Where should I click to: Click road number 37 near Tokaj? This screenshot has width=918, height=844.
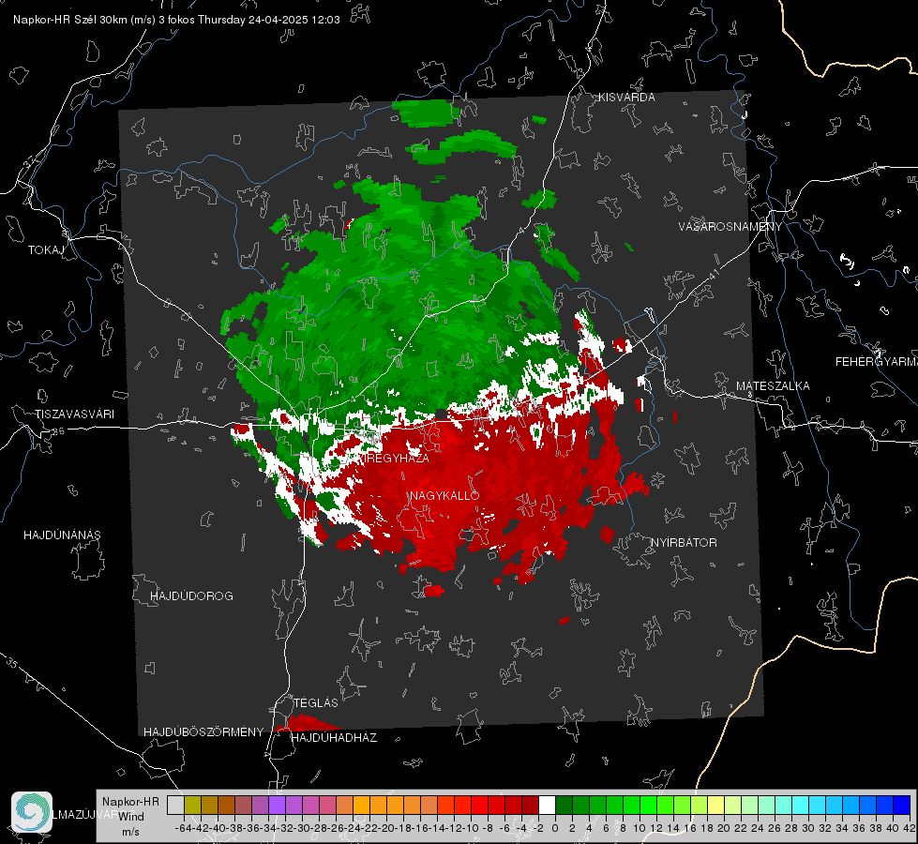(x=30, y=161)
